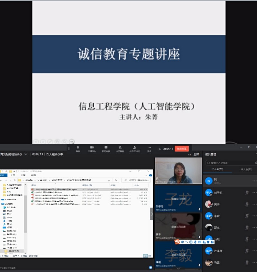Image resolution: width=257 pixels, height=272 pixels.
Task: Expand the lower video tile list chevron
Action: [179, 268]
